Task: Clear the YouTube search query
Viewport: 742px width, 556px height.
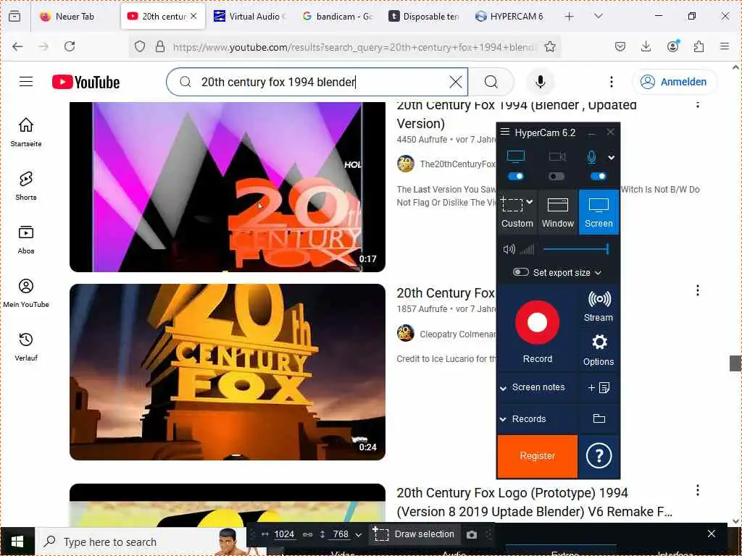Action: point(455,82)
